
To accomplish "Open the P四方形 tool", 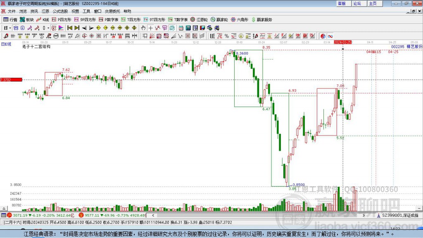I will (62, 20).
